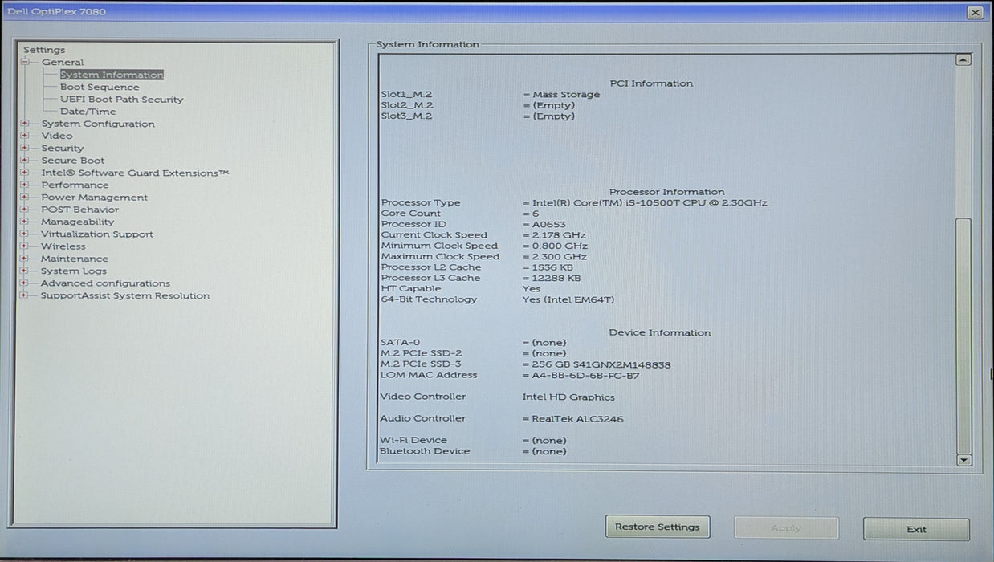Select the Security category label
This screenshot has width=994, height=562.
tap(63, 148)
